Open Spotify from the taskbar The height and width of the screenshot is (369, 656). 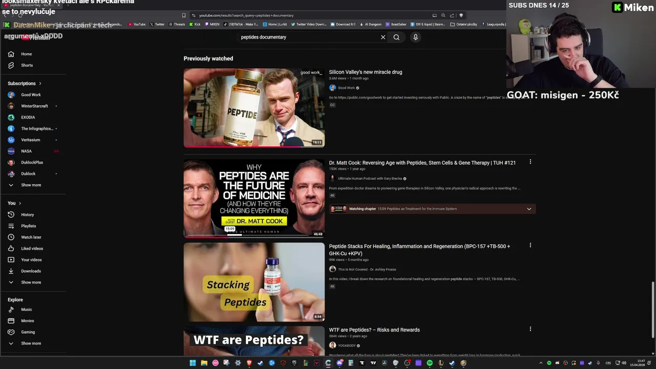pyautogui.click(x=429, y=363)
